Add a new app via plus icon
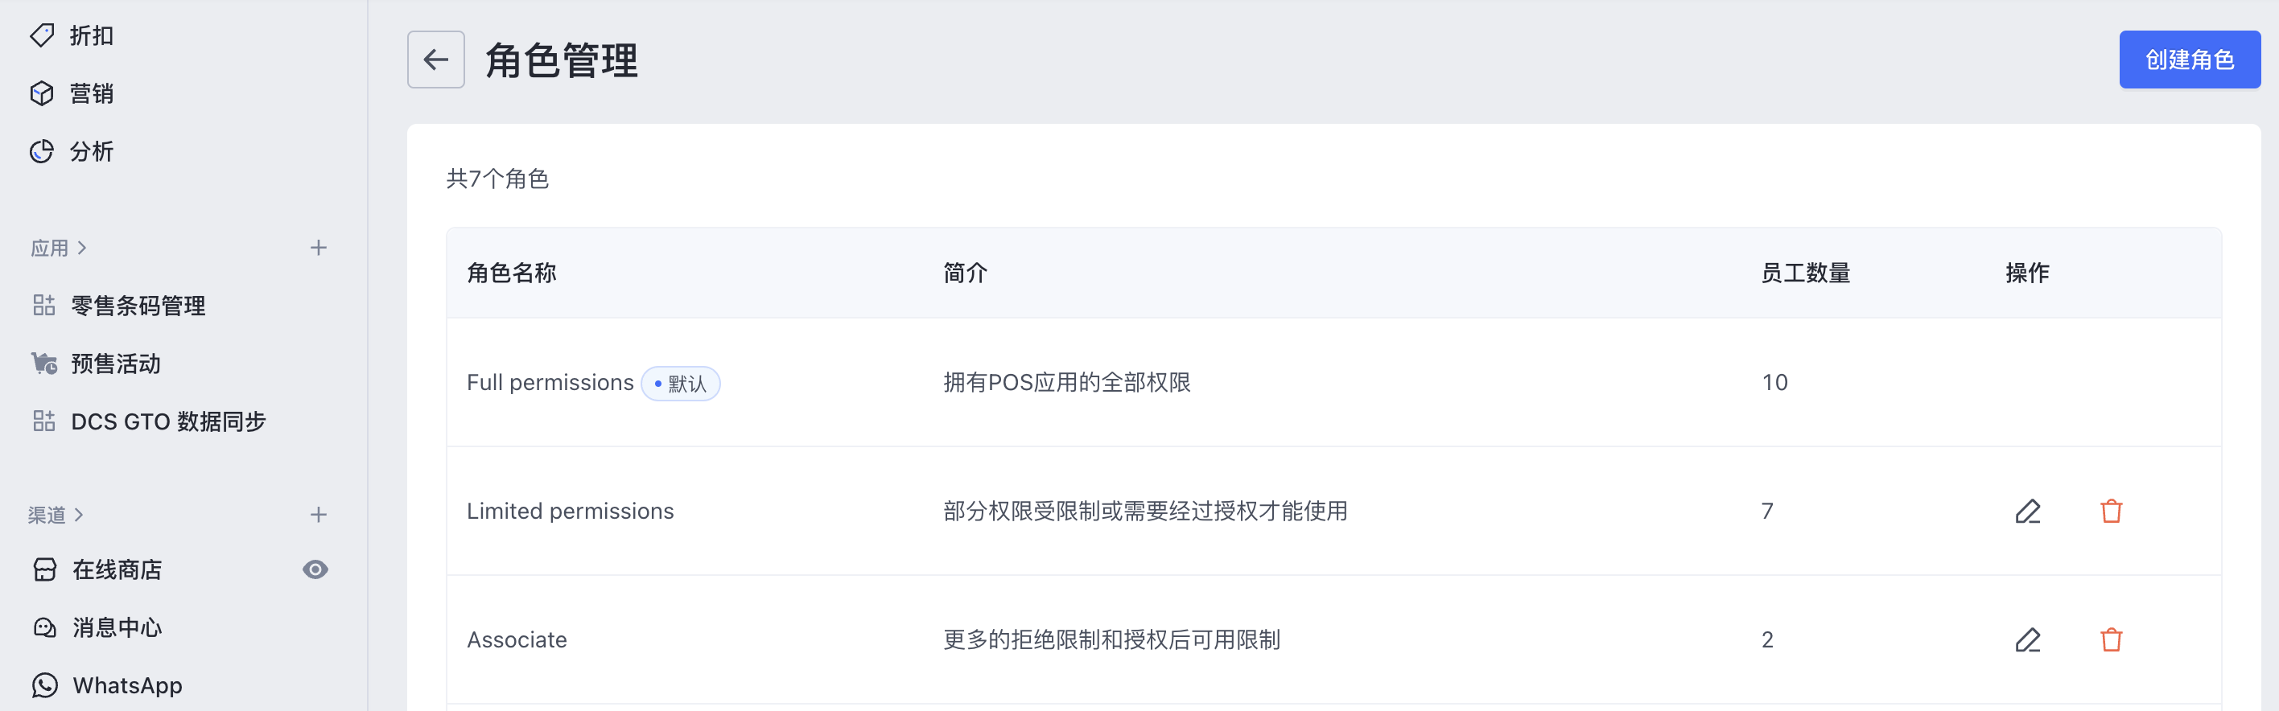The image size is (2279, 711). click(319, 248)
